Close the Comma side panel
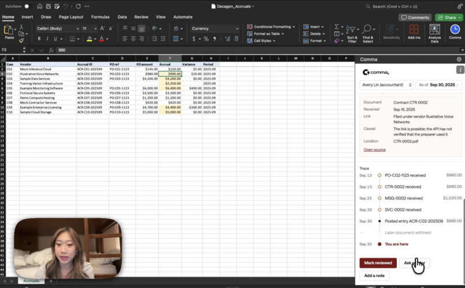 tap(459, 59)
